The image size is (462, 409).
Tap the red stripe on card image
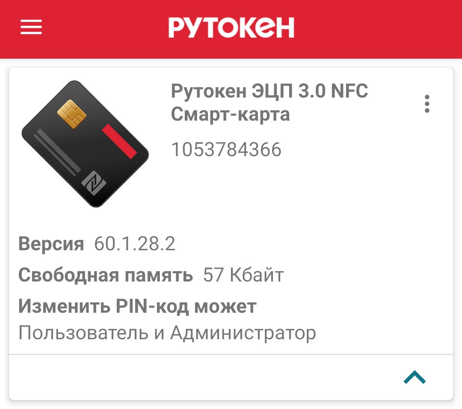click(x=119, y=142)
